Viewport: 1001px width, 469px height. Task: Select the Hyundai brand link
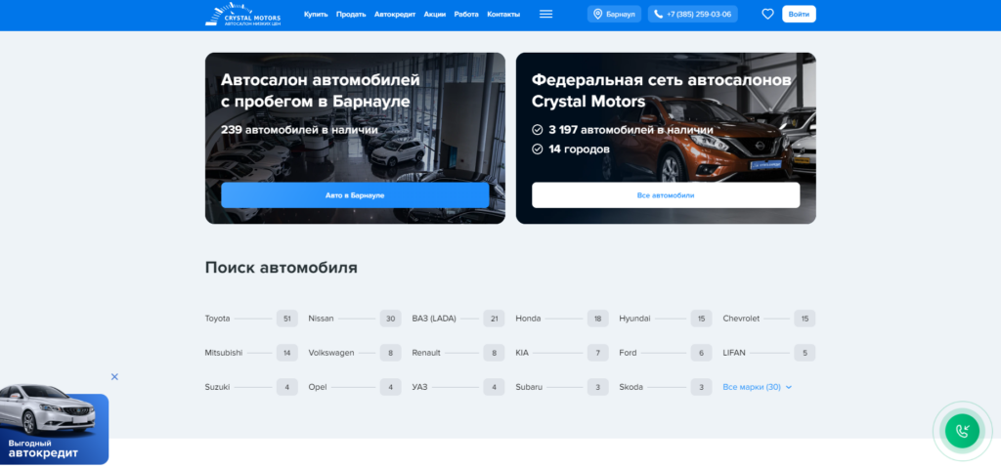click(x=634, y=319)
